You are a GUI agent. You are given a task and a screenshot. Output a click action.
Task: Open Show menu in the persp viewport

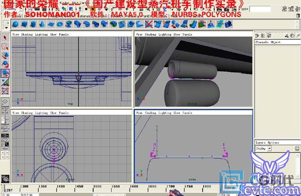tap(177, 34)
